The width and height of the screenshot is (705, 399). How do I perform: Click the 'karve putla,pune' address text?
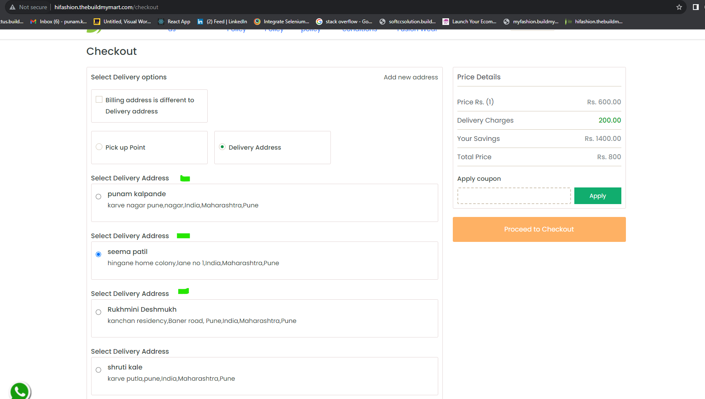pos(171,379)
